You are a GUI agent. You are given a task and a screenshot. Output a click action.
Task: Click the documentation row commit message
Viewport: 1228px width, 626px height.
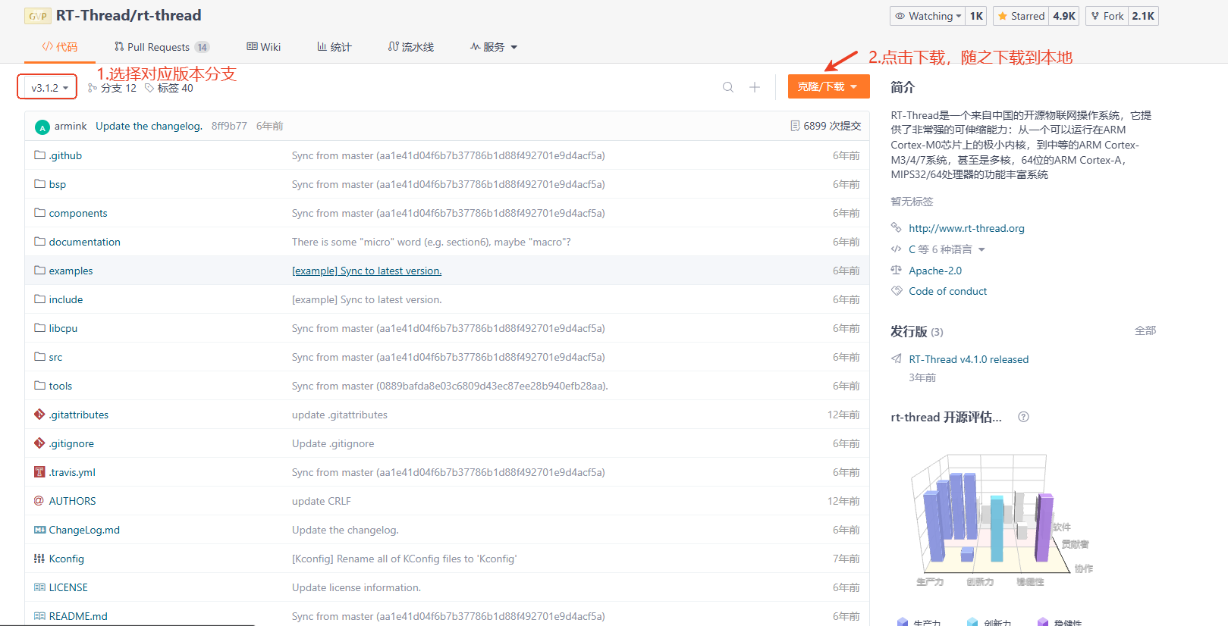[x=432, y=242]
